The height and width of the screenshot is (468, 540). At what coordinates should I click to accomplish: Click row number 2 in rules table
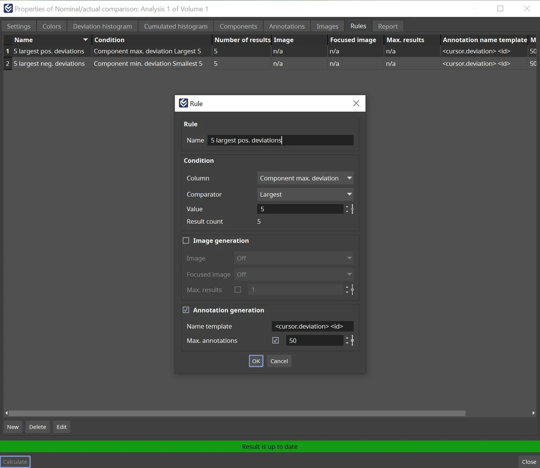pos(8,64)
